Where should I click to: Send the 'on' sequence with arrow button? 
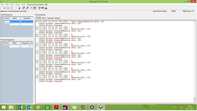[x=7, y=22]
